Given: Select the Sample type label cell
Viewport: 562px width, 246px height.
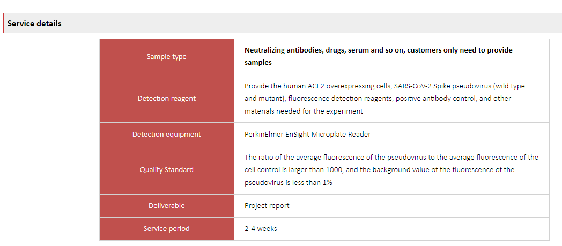Looking at the screenshot, I should (x=167, y=57).
